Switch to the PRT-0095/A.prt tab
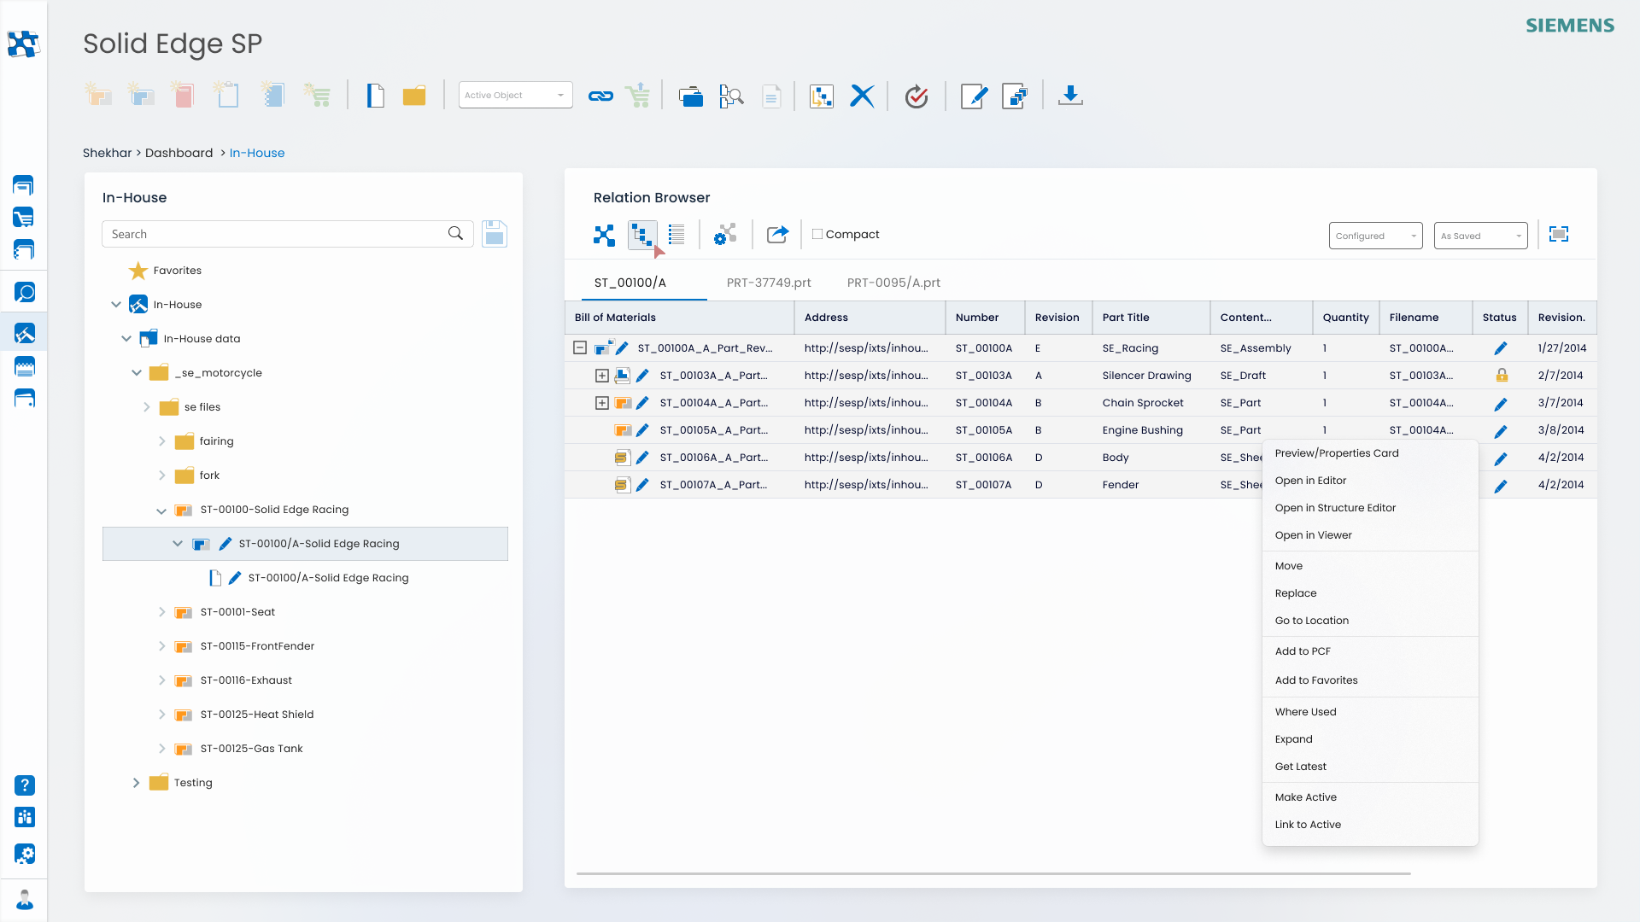This screenshot has width=1640, height=922. click(x=893, y=283)
